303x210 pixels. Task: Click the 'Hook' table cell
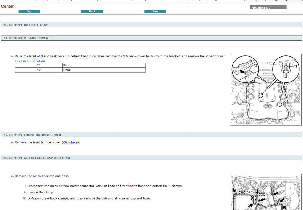(x=104, y=70)
